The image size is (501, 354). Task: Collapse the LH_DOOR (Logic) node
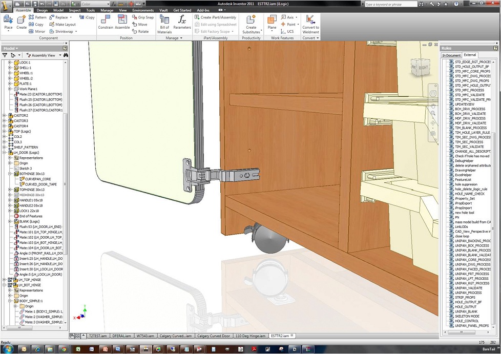pos(4,153)
